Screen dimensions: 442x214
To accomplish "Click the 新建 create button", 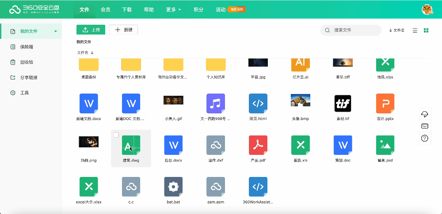I will tap(123, 30).
